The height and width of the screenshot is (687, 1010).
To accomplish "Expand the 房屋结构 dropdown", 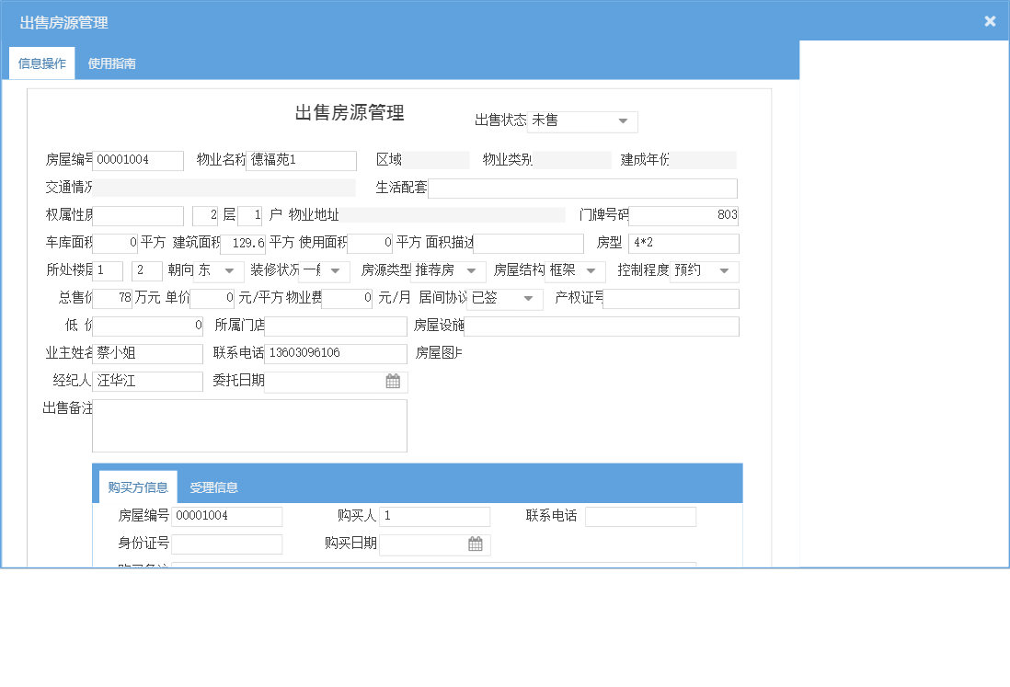I will [x=591, y=271].
